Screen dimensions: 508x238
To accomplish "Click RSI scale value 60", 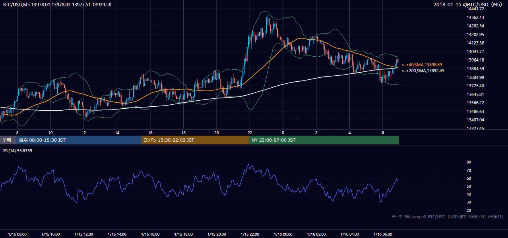I will (x=469, y=178).
